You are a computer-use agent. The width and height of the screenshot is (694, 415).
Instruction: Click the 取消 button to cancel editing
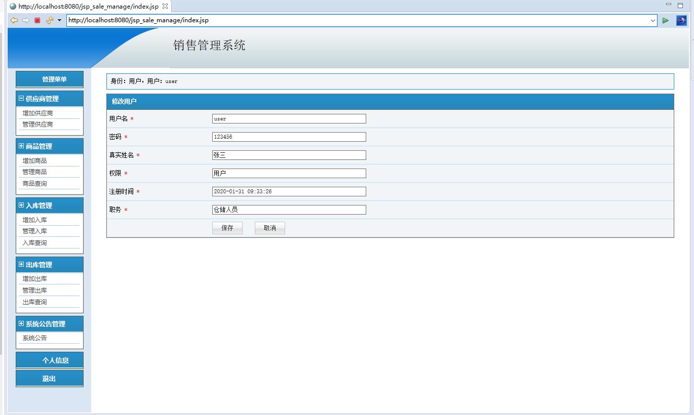269,227
